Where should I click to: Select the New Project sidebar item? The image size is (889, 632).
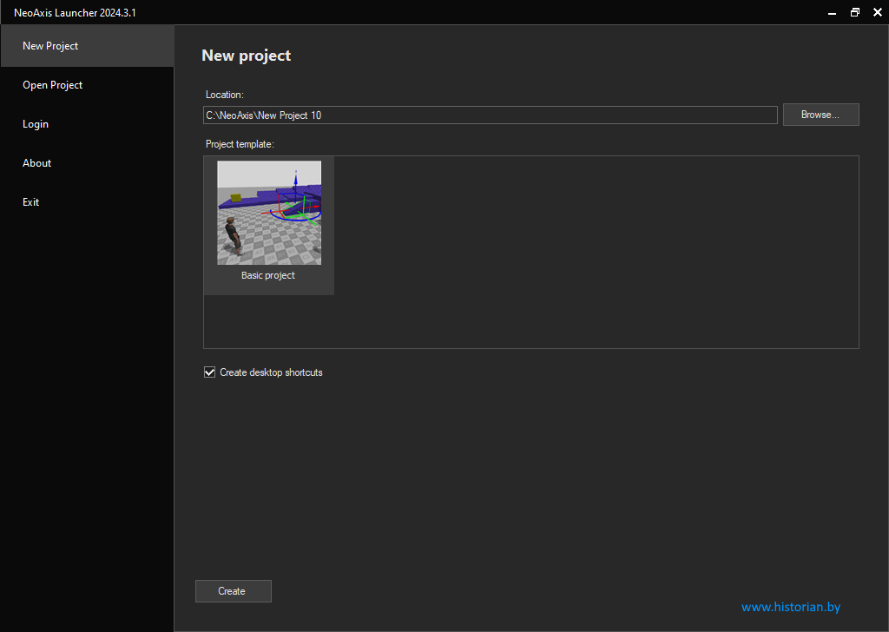pyautogui.click(x=50, y=46)
